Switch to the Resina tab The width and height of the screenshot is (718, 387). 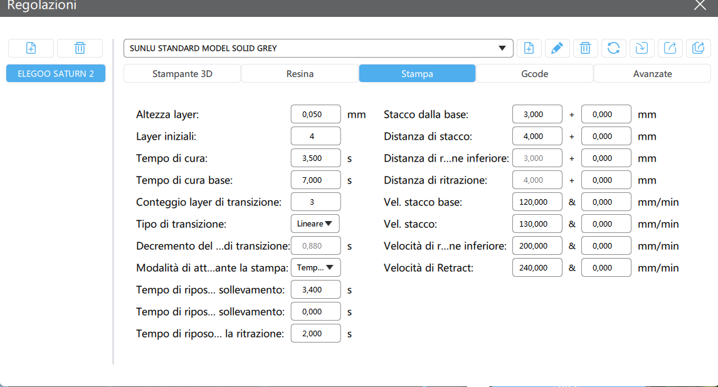(x=300, y=74)
